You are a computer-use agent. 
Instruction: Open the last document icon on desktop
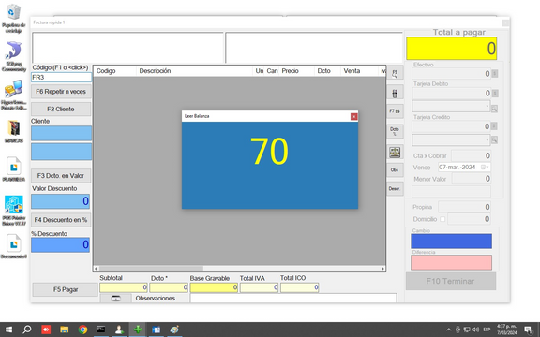(x=13, y=246)
